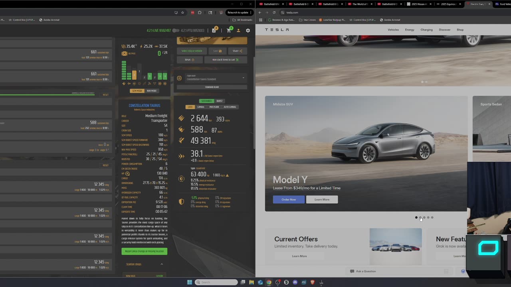
Task: Select the last carousel dot under Model Y
Action: [432, 218]
